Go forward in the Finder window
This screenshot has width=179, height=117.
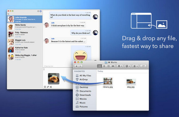pos(81,66)
